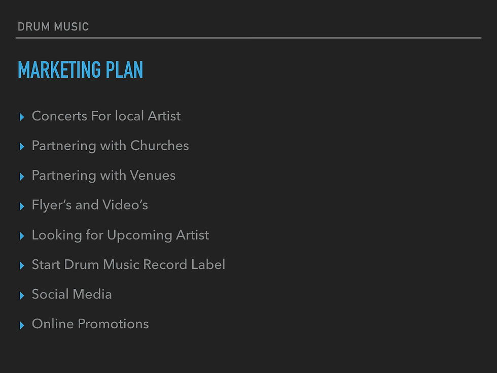The image size is (497, 373).
Task: Click the bullet arrow beside Online Promotions
Action: [22, 325]
